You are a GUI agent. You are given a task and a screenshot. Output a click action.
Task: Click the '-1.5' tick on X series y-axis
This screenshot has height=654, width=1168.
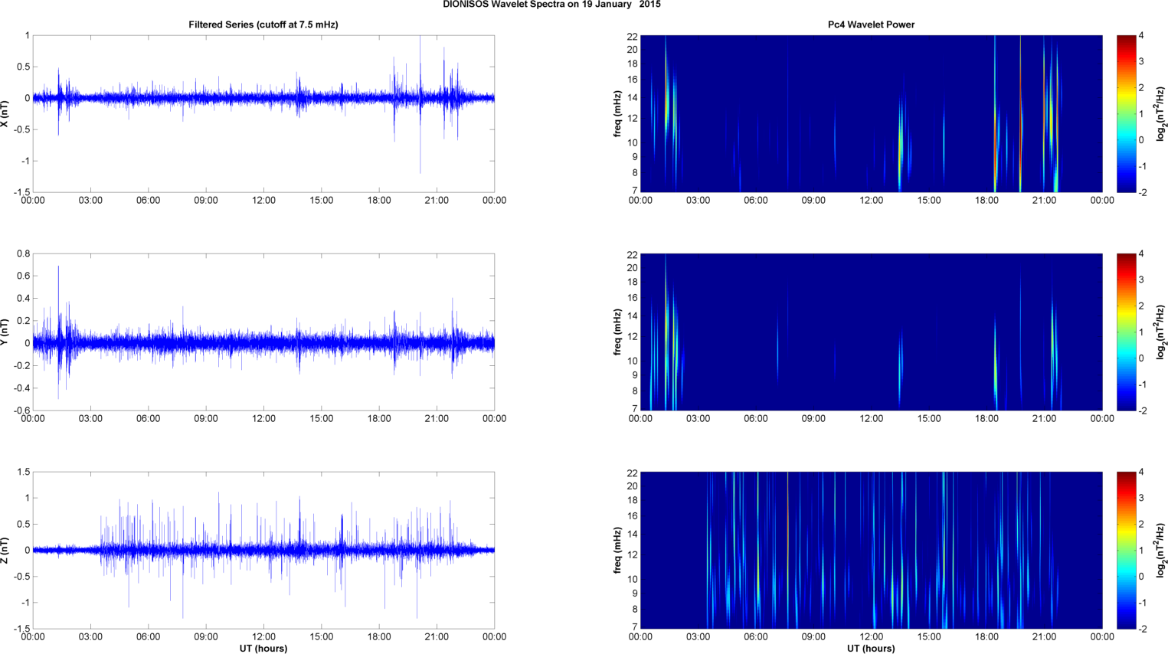pos(22,192)
